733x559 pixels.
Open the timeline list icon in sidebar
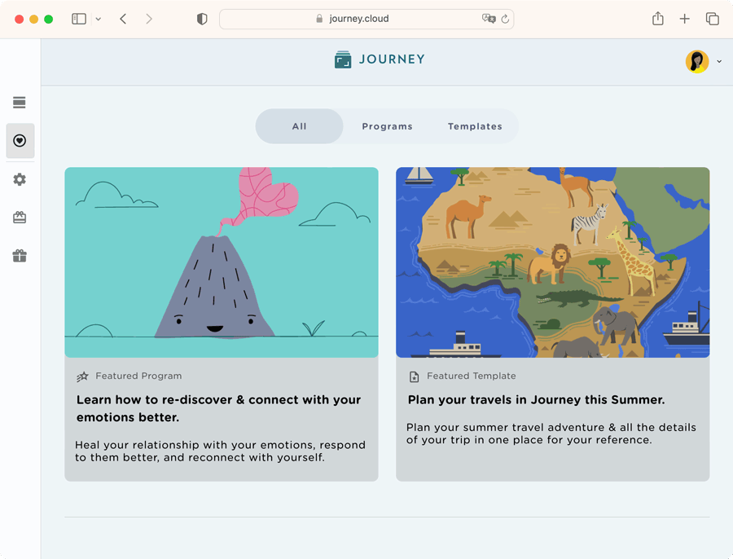coord(20,103)
